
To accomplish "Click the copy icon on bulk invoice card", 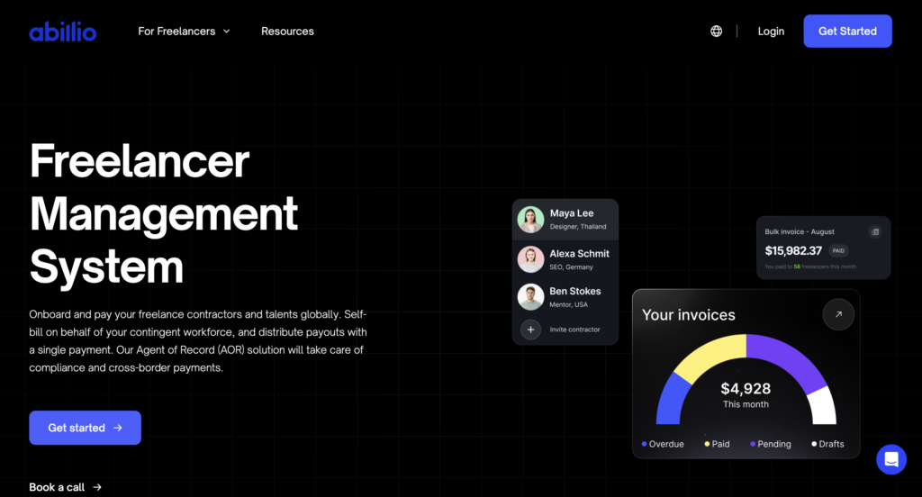I will coord(874,231).
